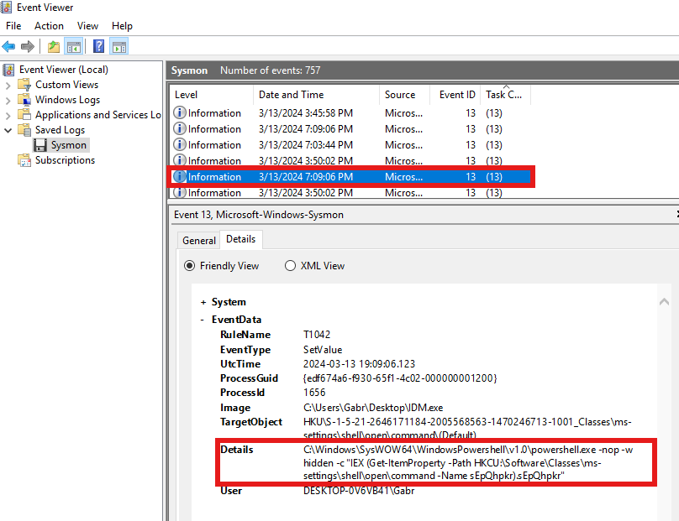Select the 3/13/2024 7:03:44 PM event row
Viewport: 679px width, 521px height.
[350, 145]
